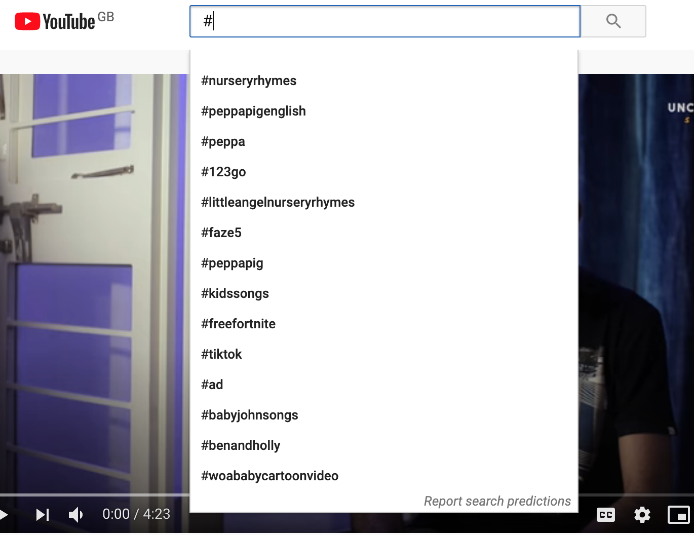Image resolution: width=694 pixels, height=535 pixels.
Task: Click the YouTube logo
Action: pos(55,21)
